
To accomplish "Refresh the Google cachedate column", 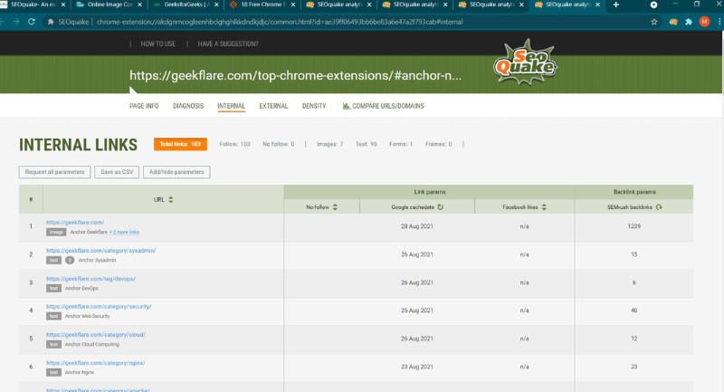I will [441, 207].
